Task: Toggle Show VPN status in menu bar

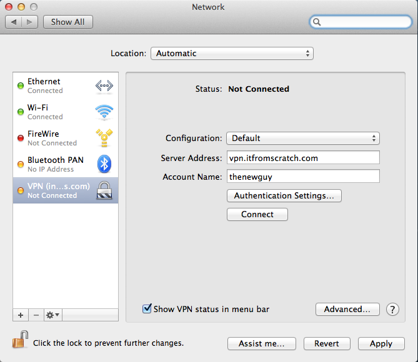Action: point(147,309)
